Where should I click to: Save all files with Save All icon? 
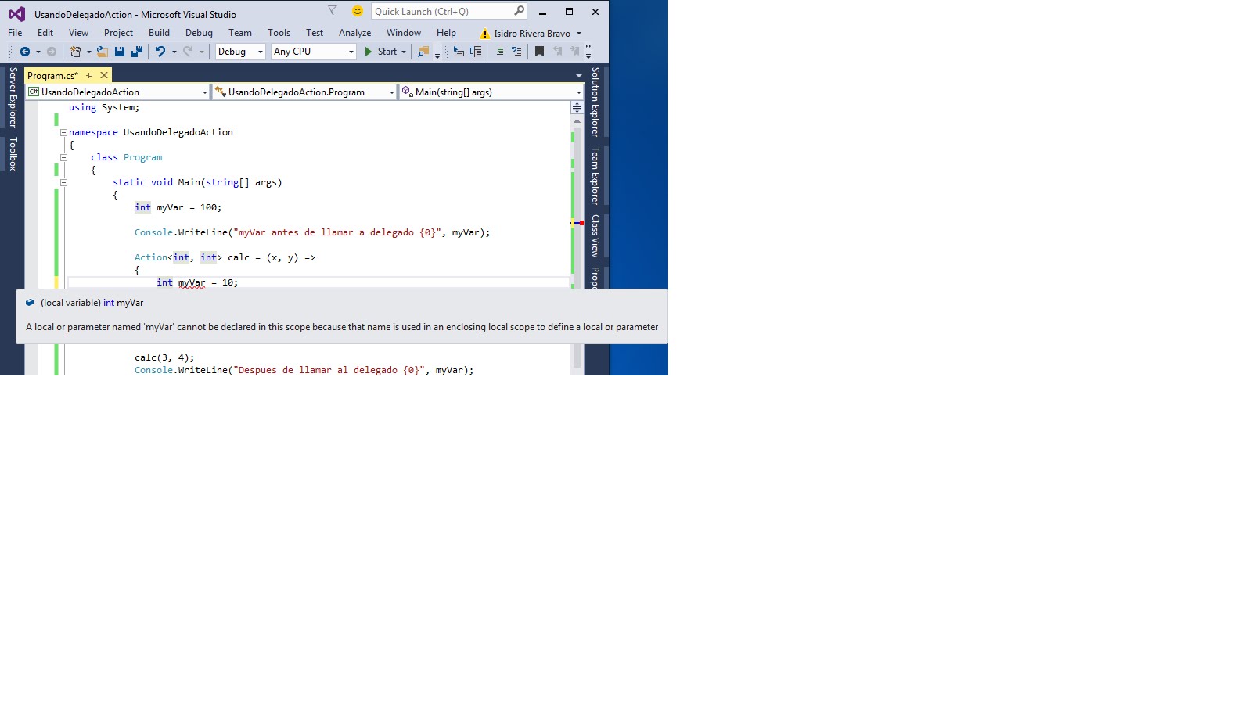point(135,52)
